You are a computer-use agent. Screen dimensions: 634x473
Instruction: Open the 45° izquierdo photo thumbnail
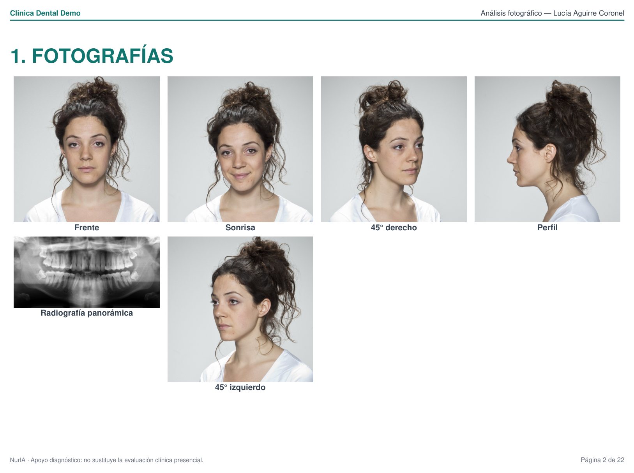240,309
